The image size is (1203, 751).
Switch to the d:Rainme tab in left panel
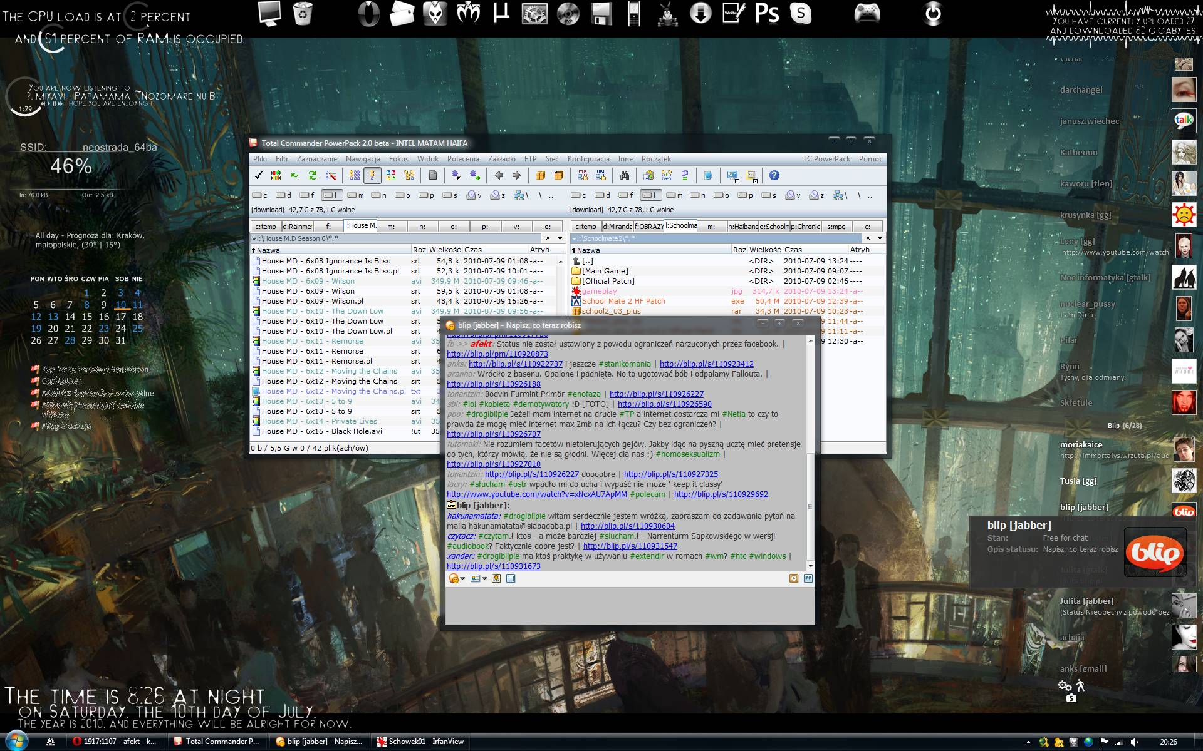297,227
